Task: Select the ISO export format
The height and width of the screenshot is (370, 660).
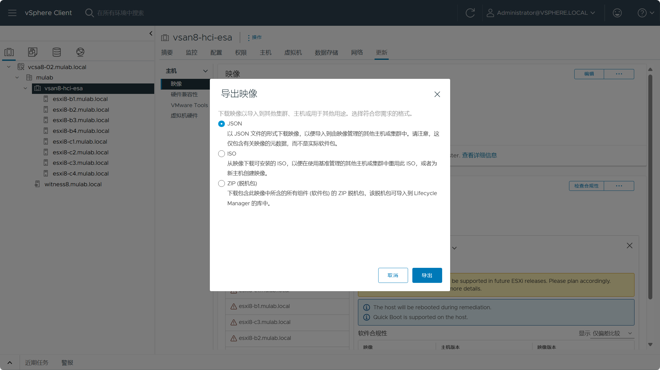Action: click(222, 154)
